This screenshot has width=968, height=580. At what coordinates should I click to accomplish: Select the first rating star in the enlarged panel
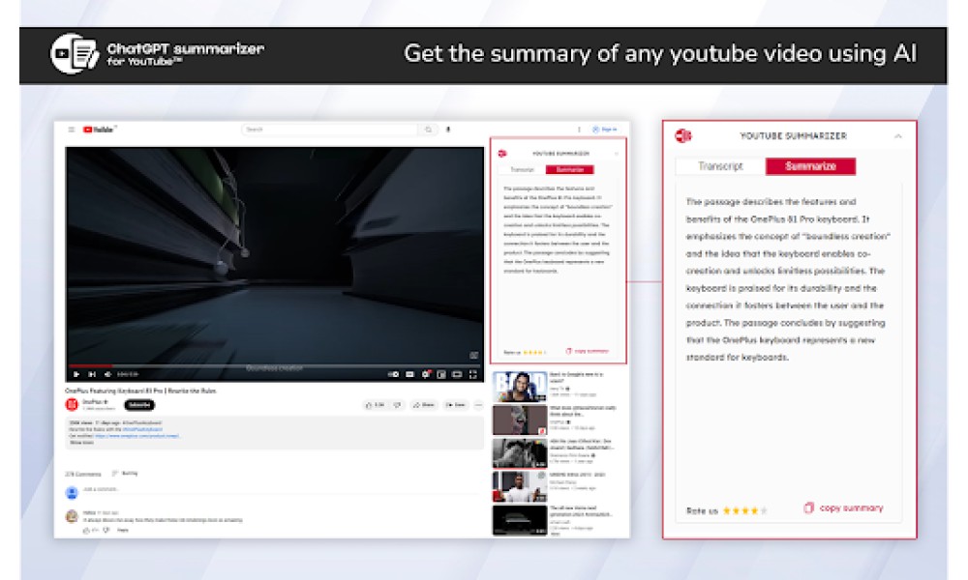click(x=727, y=510)
